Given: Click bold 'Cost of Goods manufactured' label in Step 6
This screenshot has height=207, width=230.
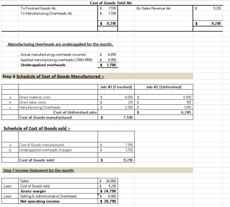Looking at the screenshot, I should coord(46,117).
